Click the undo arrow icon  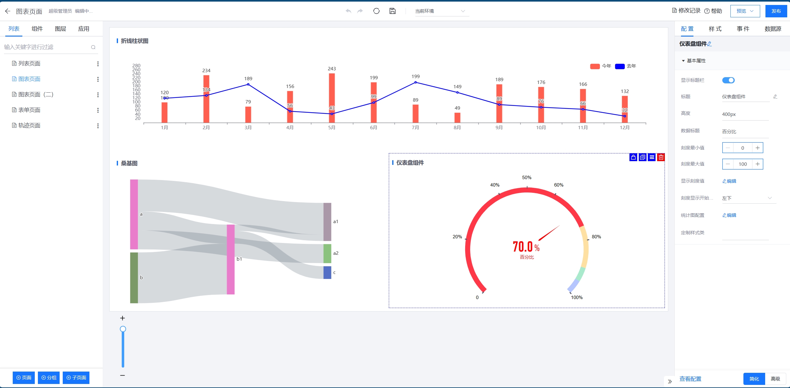348,11
